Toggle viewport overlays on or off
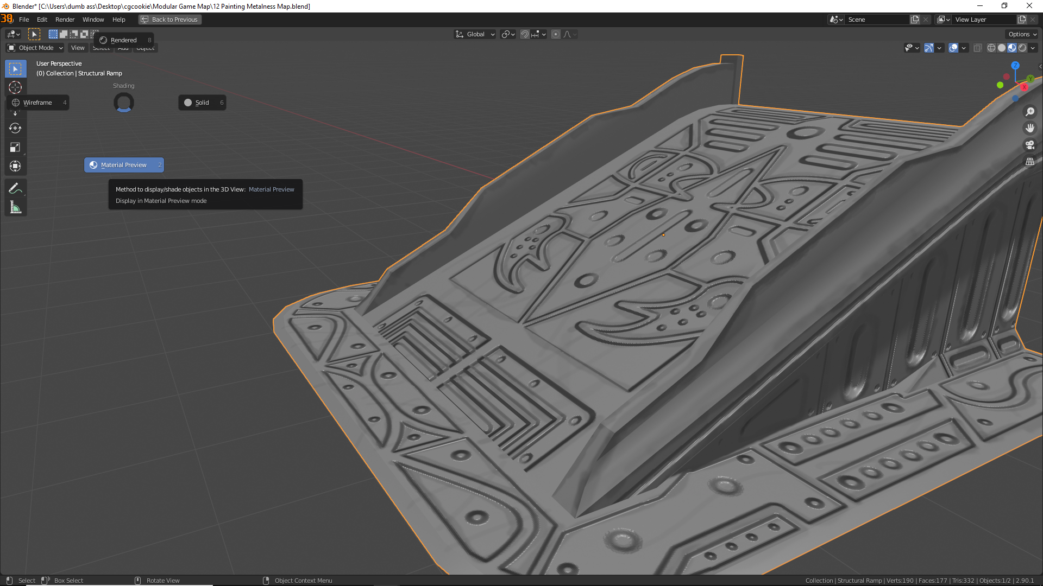 coord(953,48)
